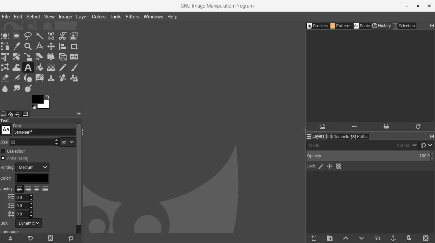
Task: Select the Rectangle Select tool
Action: (5, 35)
